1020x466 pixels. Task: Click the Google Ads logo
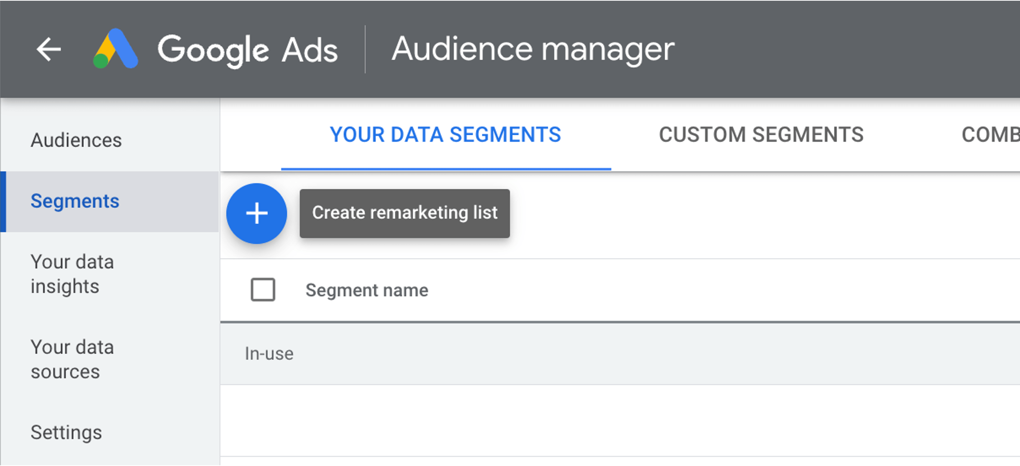pyautogui.click(x=115, y=49)
